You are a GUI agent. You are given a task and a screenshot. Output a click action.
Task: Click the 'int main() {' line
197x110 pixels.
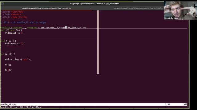pos(7,54)
